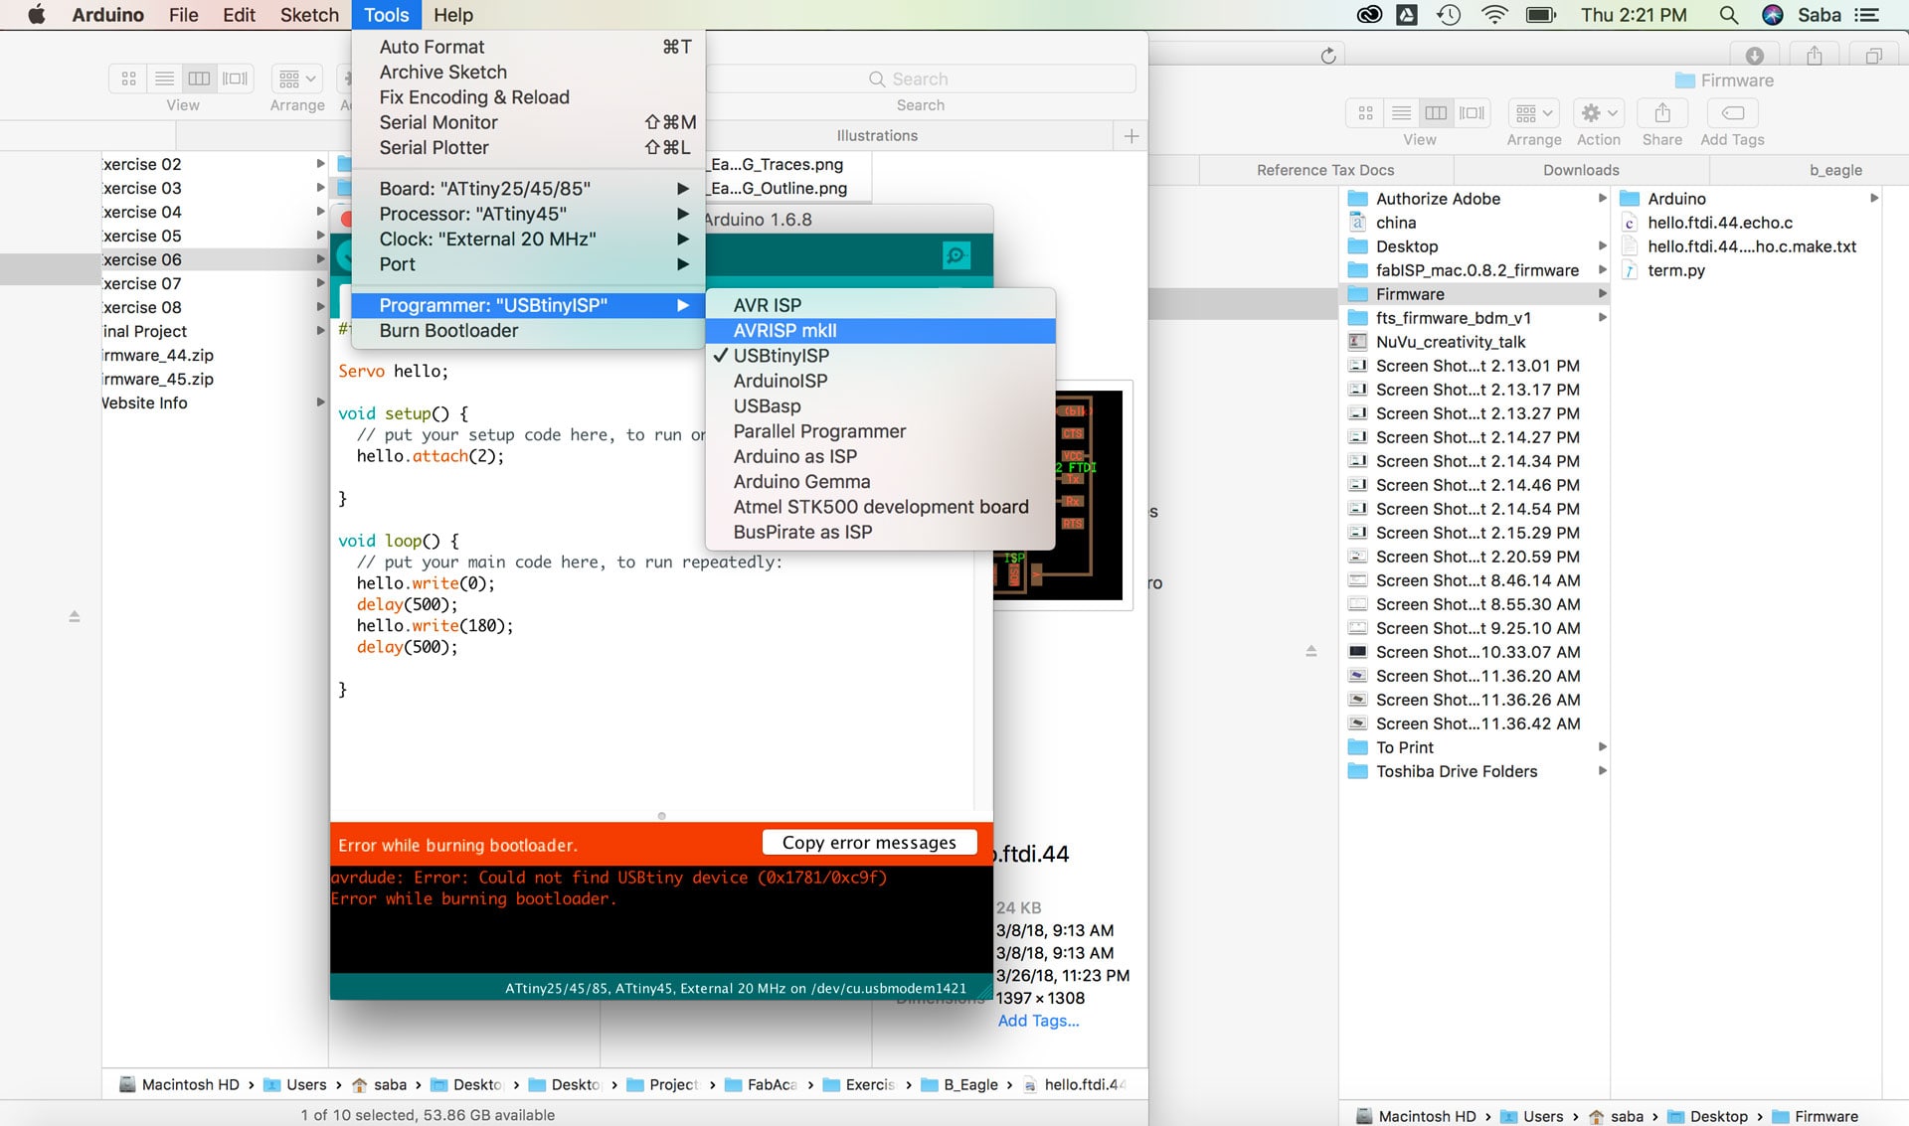1909x1126 pixels.
Task: Open the Arduino folder in Firmware column
Action: pos(1676,199)
